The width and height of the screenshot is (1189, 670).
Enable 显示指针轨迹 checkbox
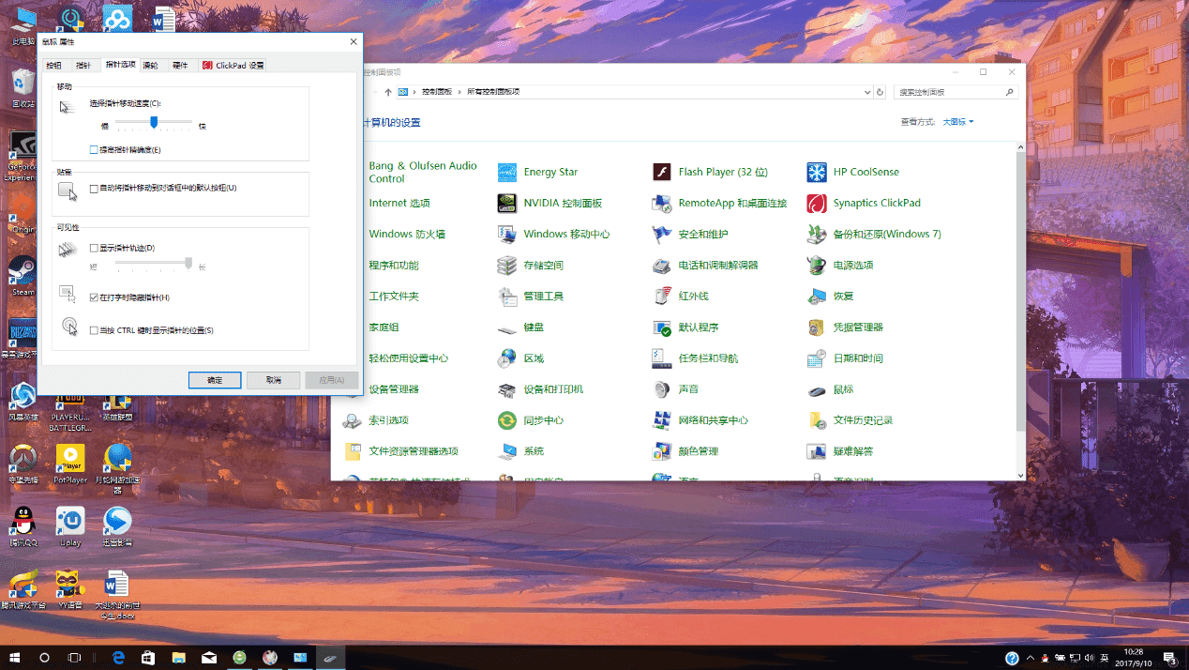pos(94,248)
